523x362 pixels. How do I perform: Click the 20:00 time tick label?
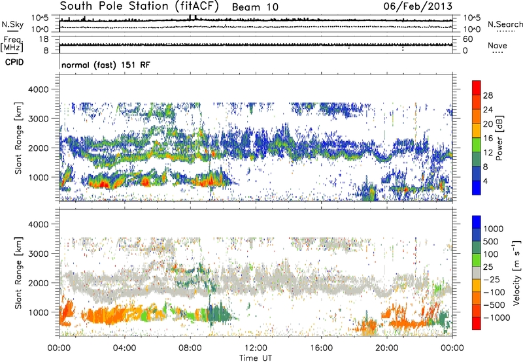(x=387, y=348)
